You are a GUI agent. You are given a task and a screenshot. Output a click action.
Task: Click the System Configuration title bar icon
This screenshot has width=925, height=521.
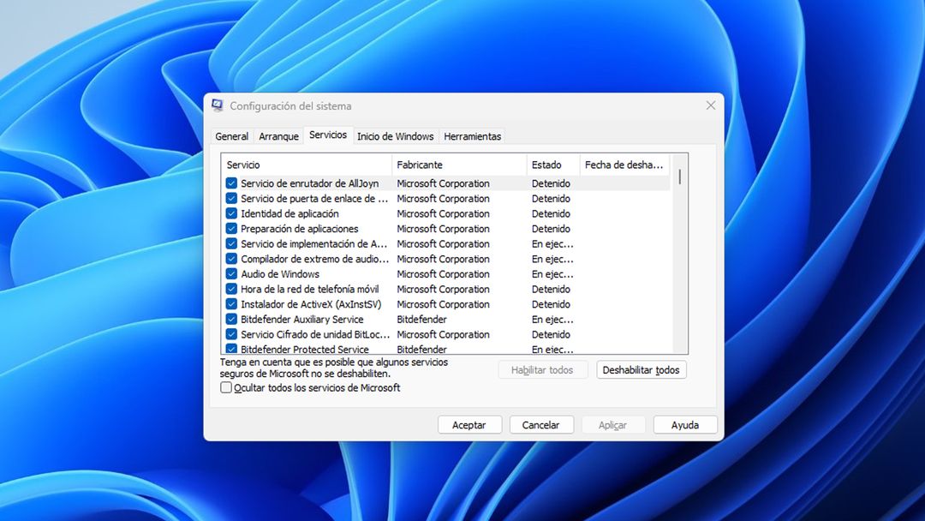click(218, 105)
